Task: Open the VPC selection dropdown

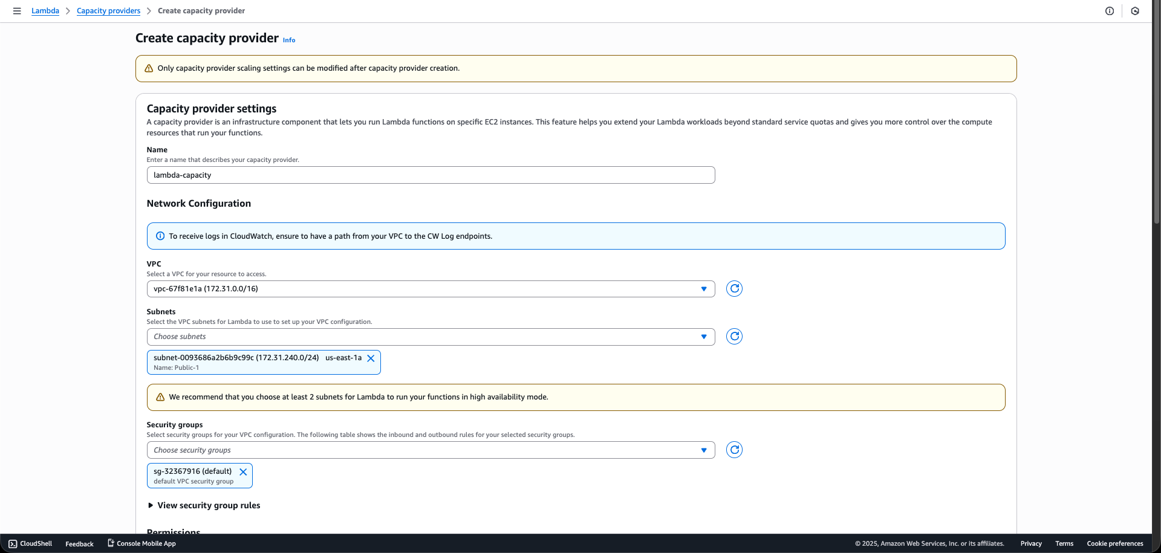Action: 703,288
